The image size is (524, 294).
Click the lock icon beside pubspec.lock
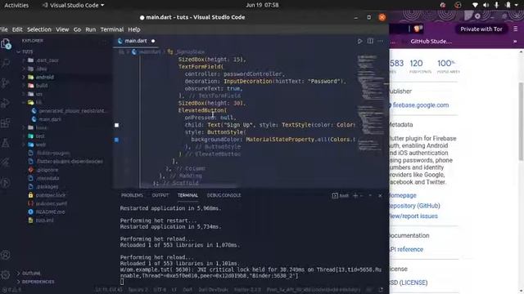[30, 195]
